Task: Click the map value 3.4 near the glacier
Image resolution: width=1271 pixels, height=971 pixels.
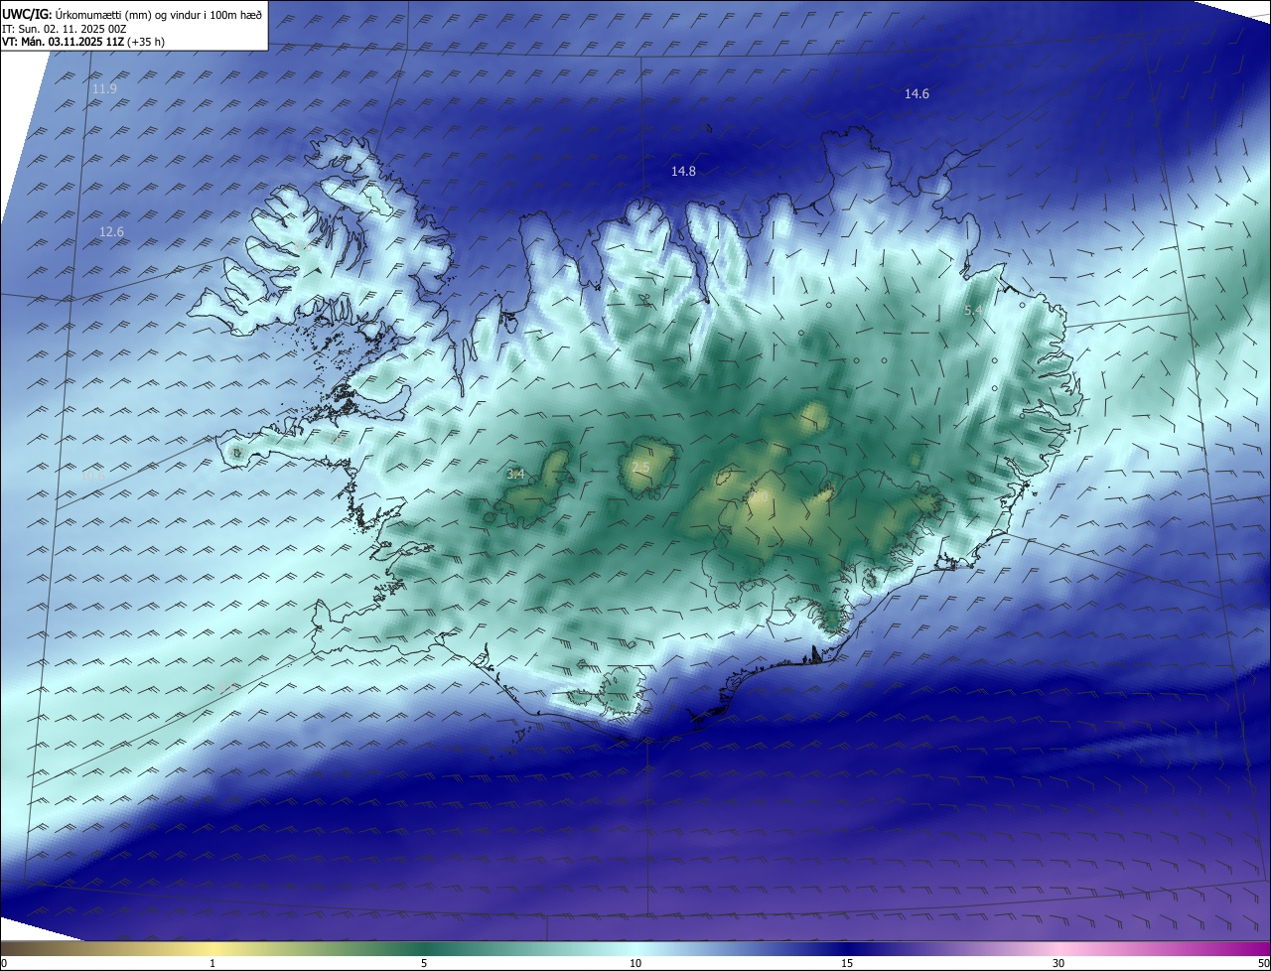Action: (x=515, y=475)
